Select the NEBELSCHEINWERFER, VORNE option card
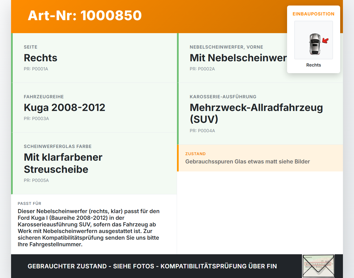The image size is (354, 278). [235, 58]
